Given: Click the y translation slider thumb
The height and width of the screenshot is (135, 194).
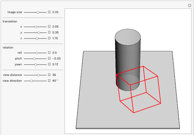Looking at the screenshot, I should tap(39, 33).
